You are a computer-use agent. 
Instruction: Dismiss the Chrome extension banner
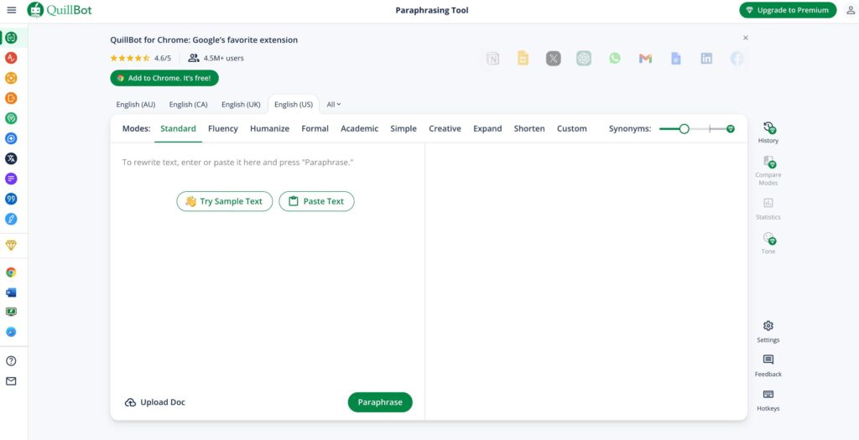[746, 38]
